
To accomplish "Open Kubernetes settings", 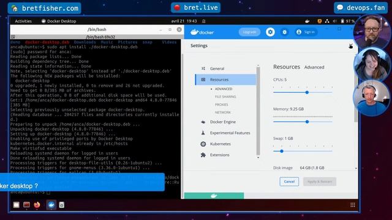I will coord(221,144).
